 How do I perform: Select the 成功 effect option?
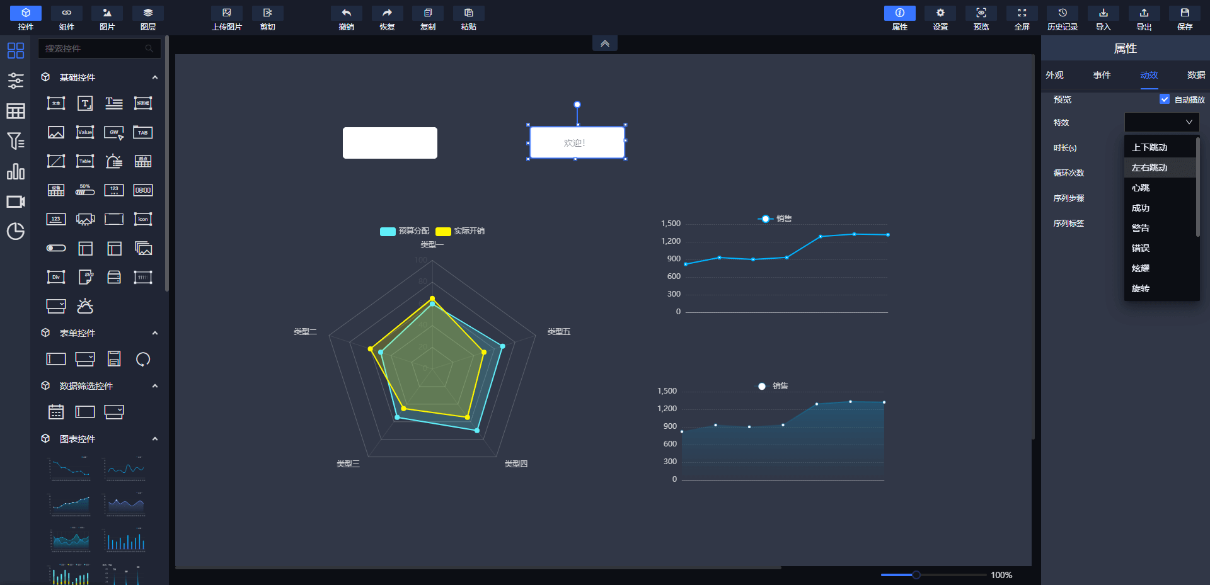point(1160,208)
